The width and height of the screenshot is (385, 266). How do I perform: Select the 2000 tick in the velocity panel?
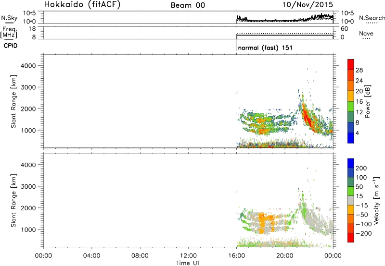click(28, 208)
